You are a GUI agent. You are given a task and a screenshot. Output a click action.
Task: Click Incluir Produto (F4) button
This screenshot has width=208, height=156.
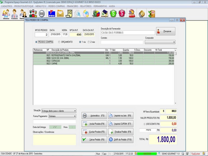(x=94, y=124)
